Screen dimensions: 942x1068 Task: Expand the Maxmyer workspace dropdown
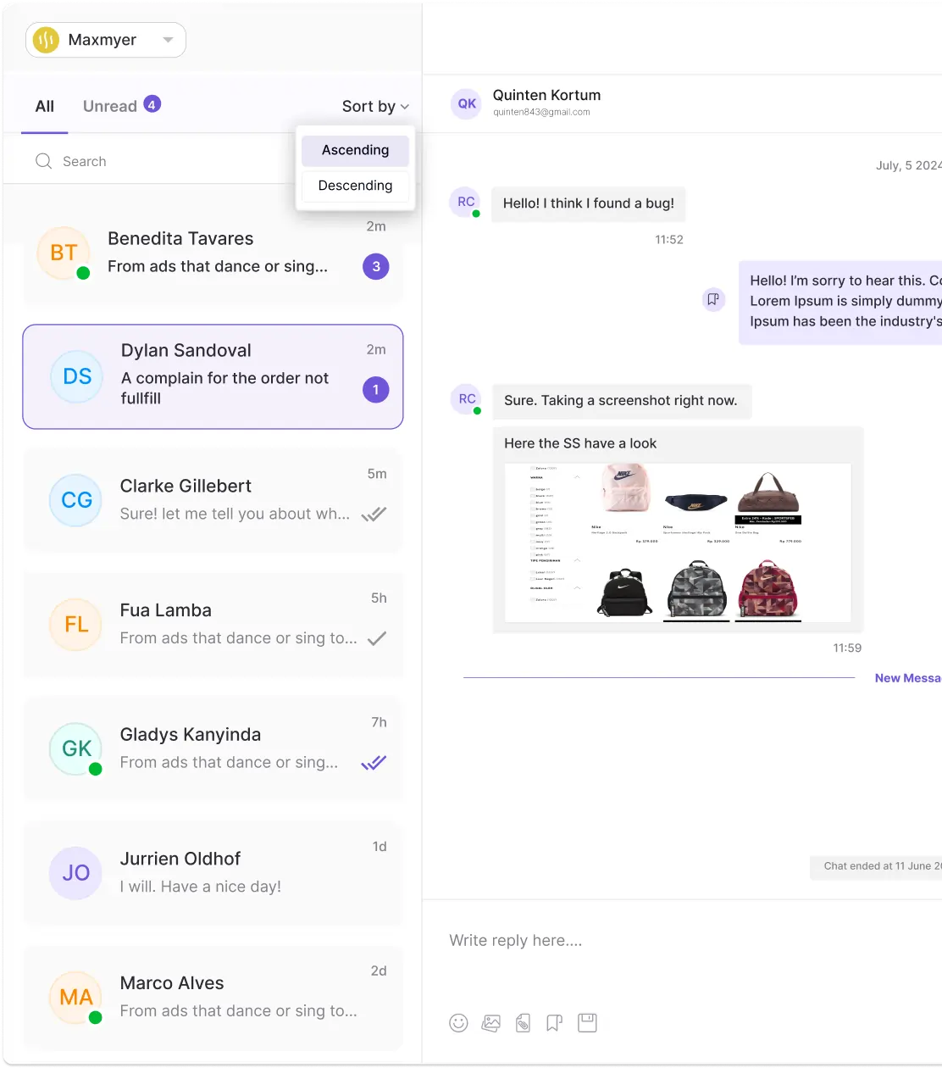[x=166, y=39]
